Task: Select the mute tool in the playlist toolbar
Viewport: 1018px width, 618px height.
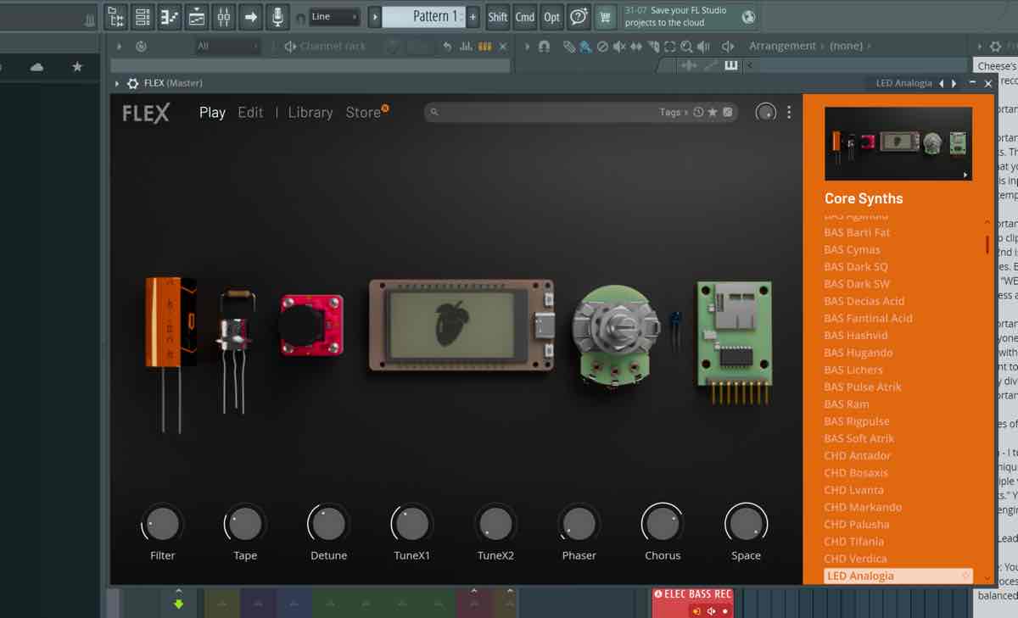Action: pyautogui.click(x=619, y=47)
